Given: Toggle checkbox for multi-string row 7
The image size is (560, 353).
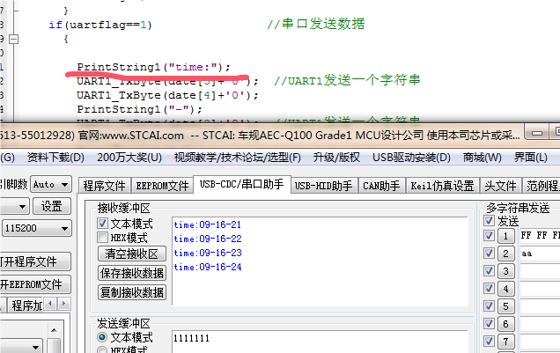Looking at the screenshot, I should 489,341.
